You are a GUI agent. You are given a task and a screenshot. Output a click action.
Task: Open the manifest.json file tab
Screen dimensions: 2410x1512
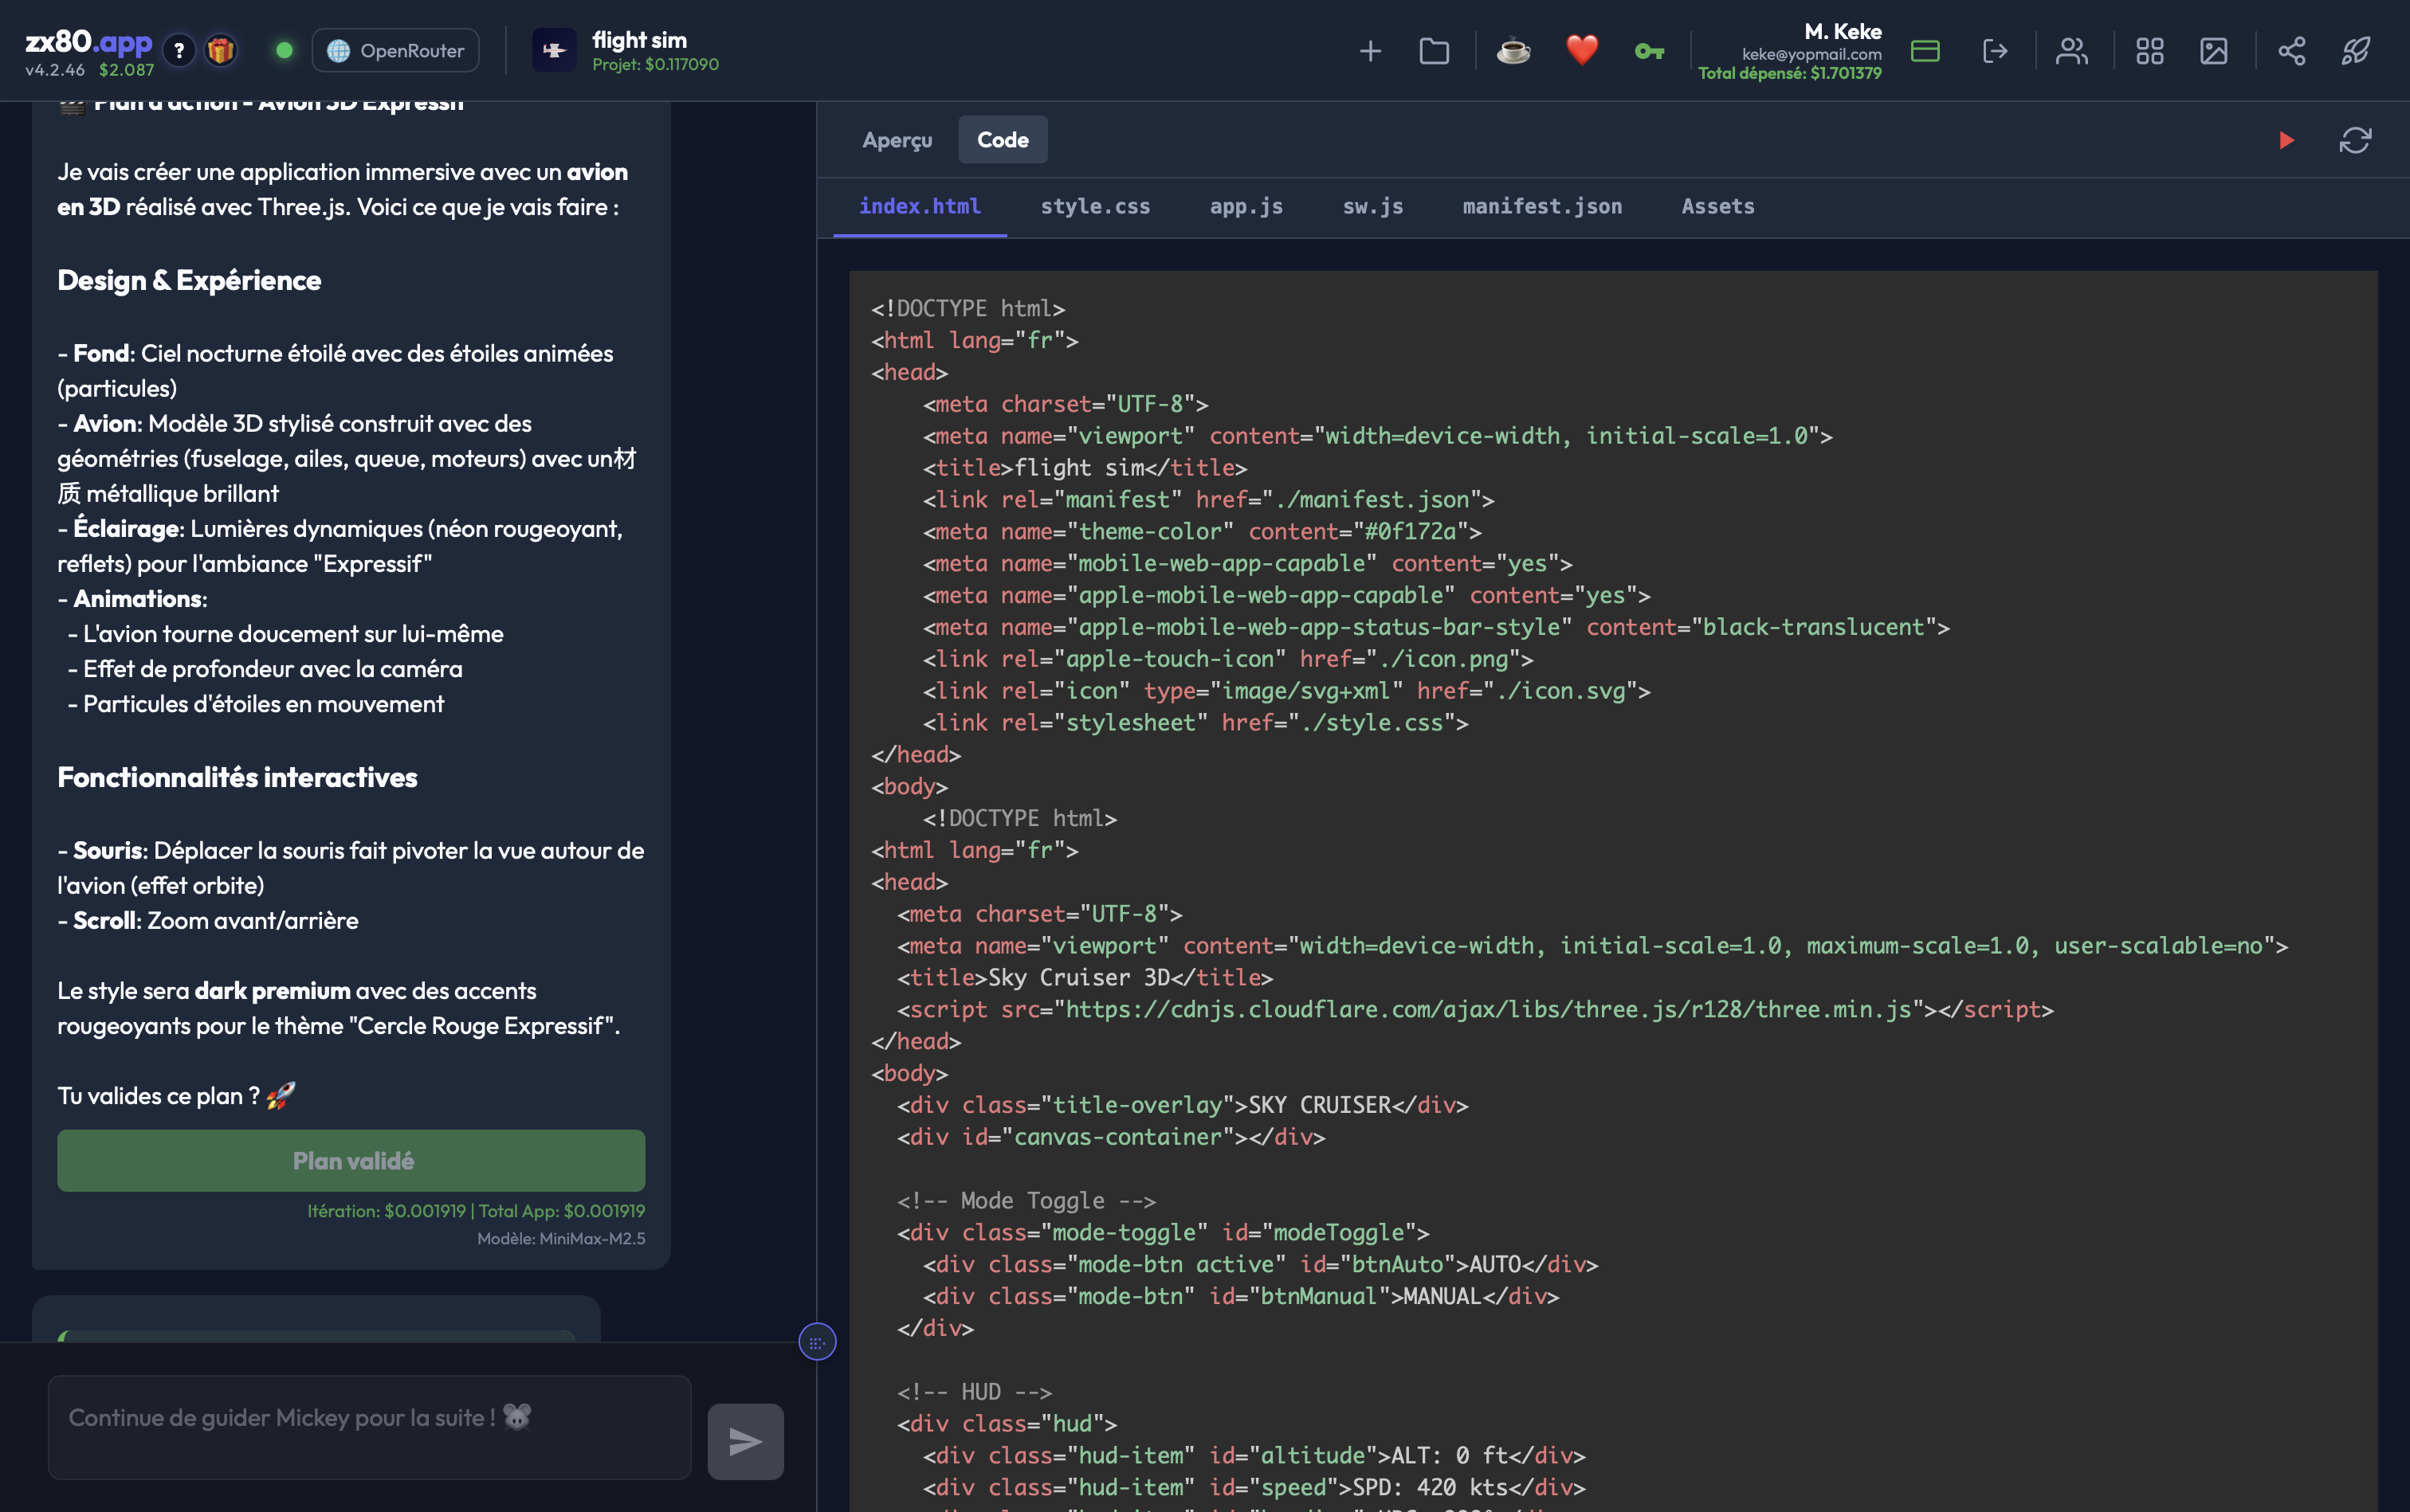click(x=1541, y=206)
